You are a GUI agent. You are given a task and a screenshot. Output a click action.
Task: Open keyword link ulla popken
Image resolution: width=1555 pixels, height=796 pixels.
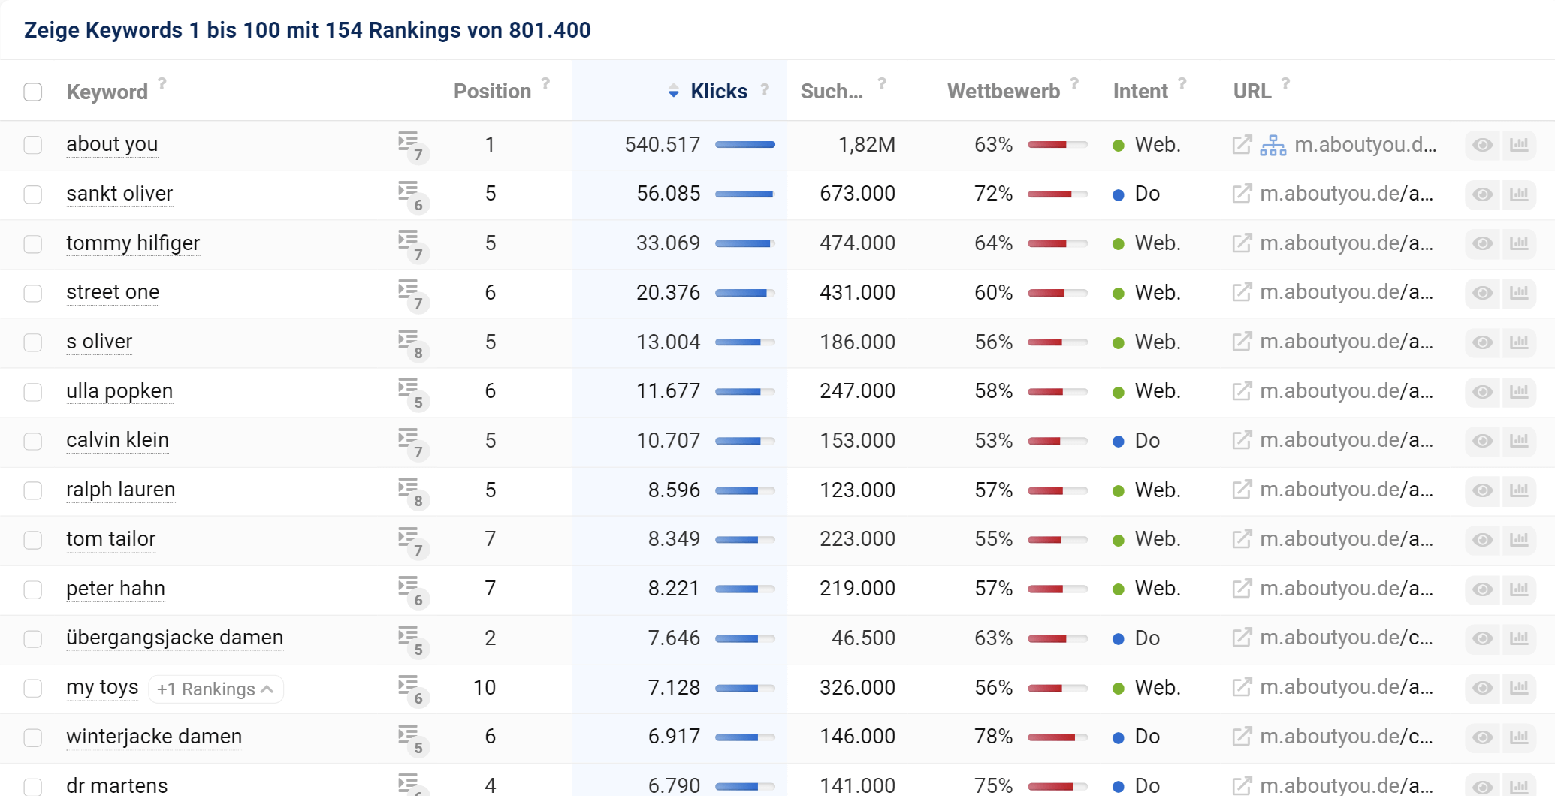pos(119,390)
